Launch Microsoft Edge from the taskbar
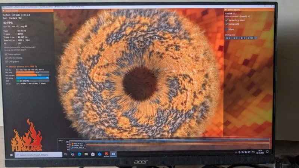Image resolution: width=299 pixels, height=168 pixels. [x=79, y=154]
